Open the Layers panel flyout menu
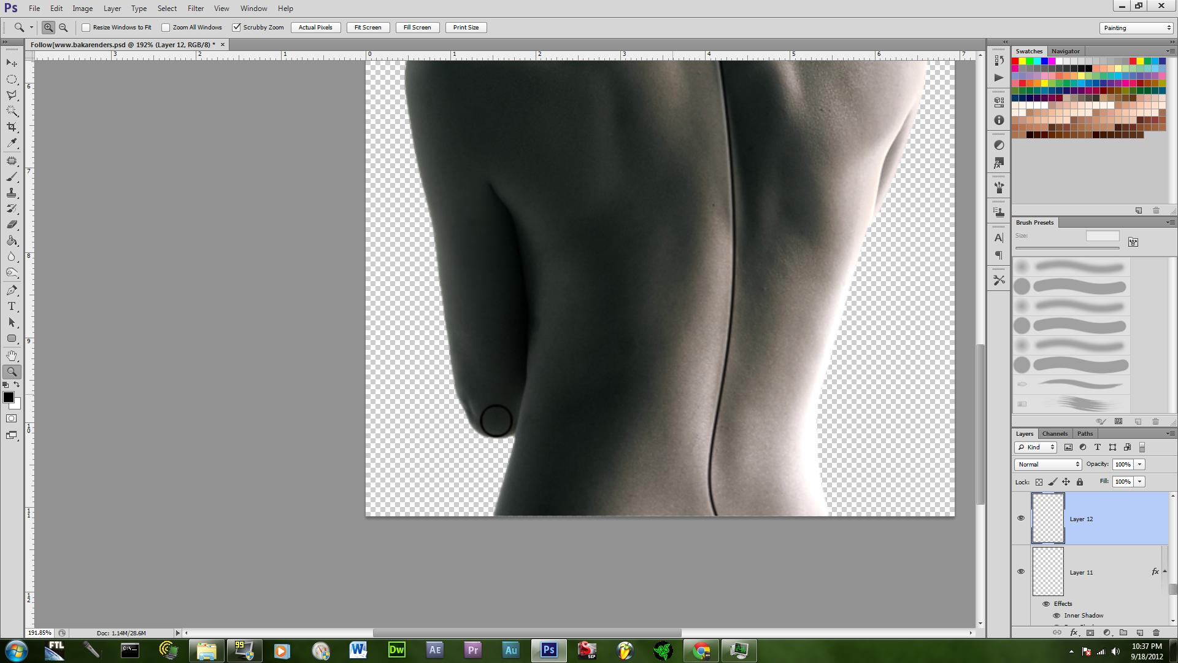Screen dimensions: 1178x663 [1169, 433]
